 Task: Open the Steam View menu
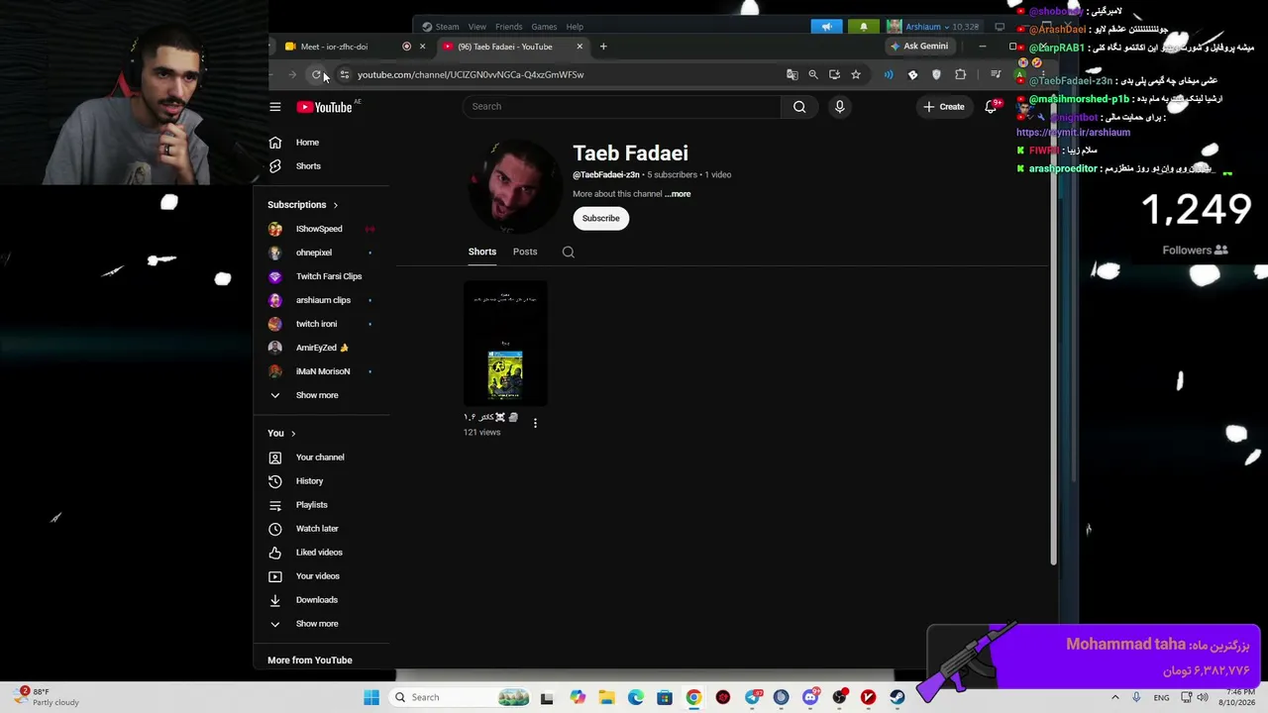(x=477, y=27)
